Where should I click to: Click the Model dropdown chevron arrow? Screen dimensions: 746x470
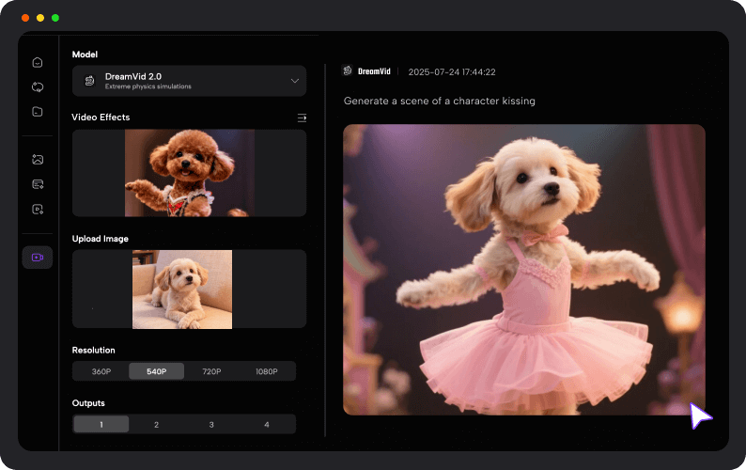click(294, 82)
